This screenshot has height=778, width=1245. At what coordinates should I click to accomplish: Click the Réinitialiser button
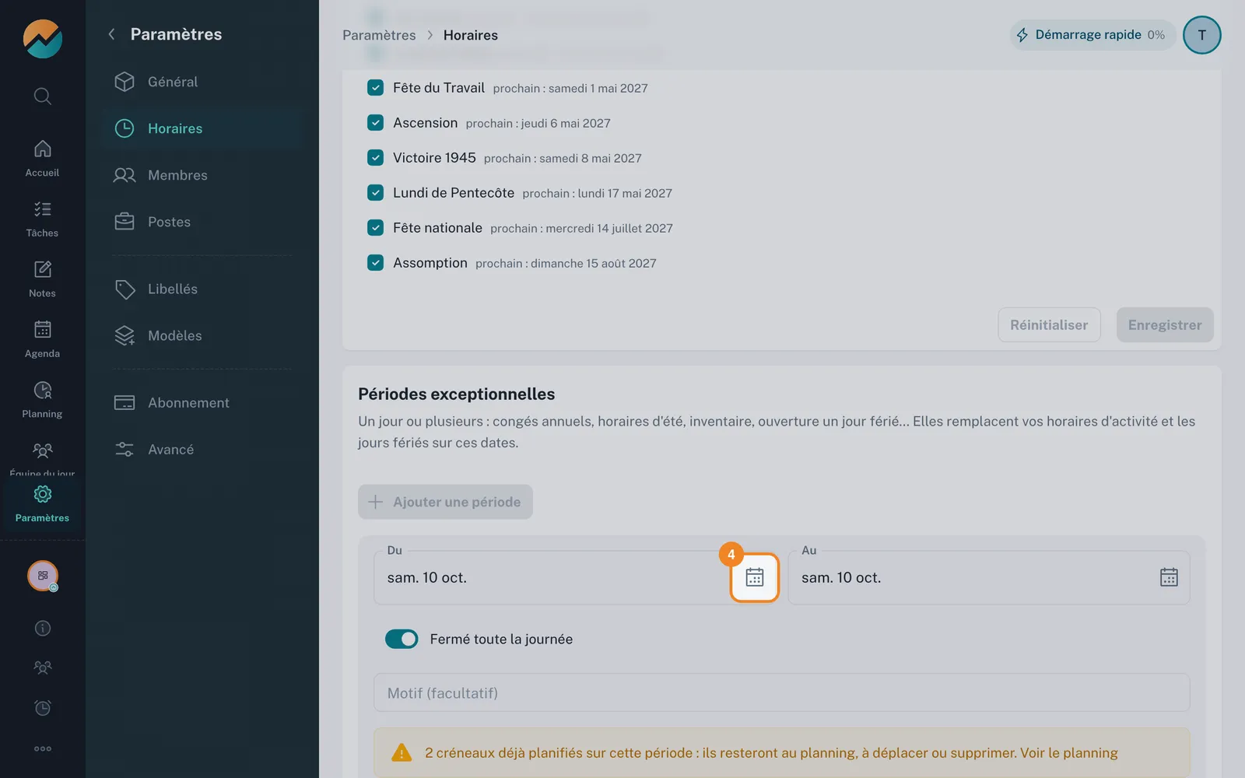coord(1049,324)
